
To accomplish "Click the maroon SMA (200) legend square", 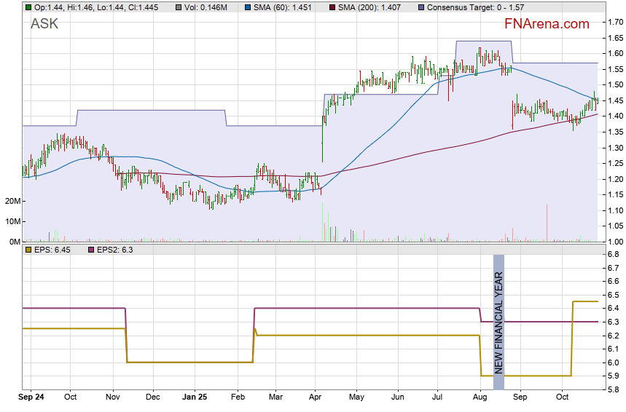I will point(332,7).
